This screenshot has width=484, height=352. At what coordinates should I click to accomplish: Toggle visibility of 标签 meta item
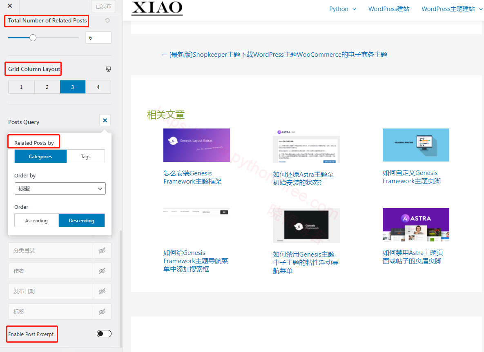coord(102,312)
